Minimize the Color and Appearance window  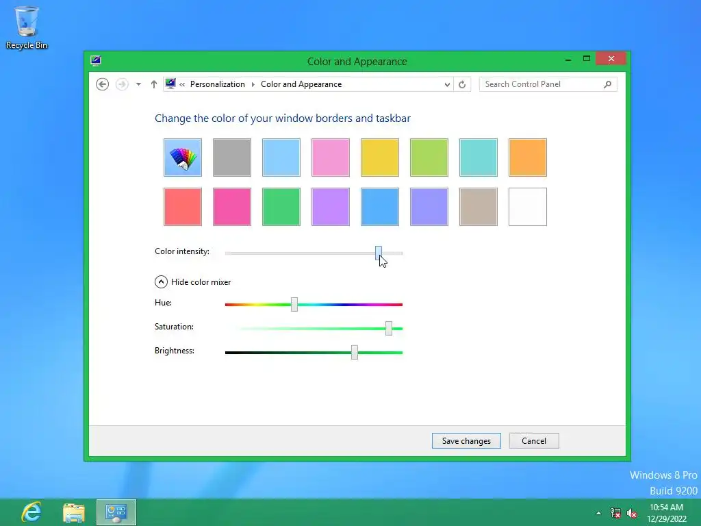(568, 60)
